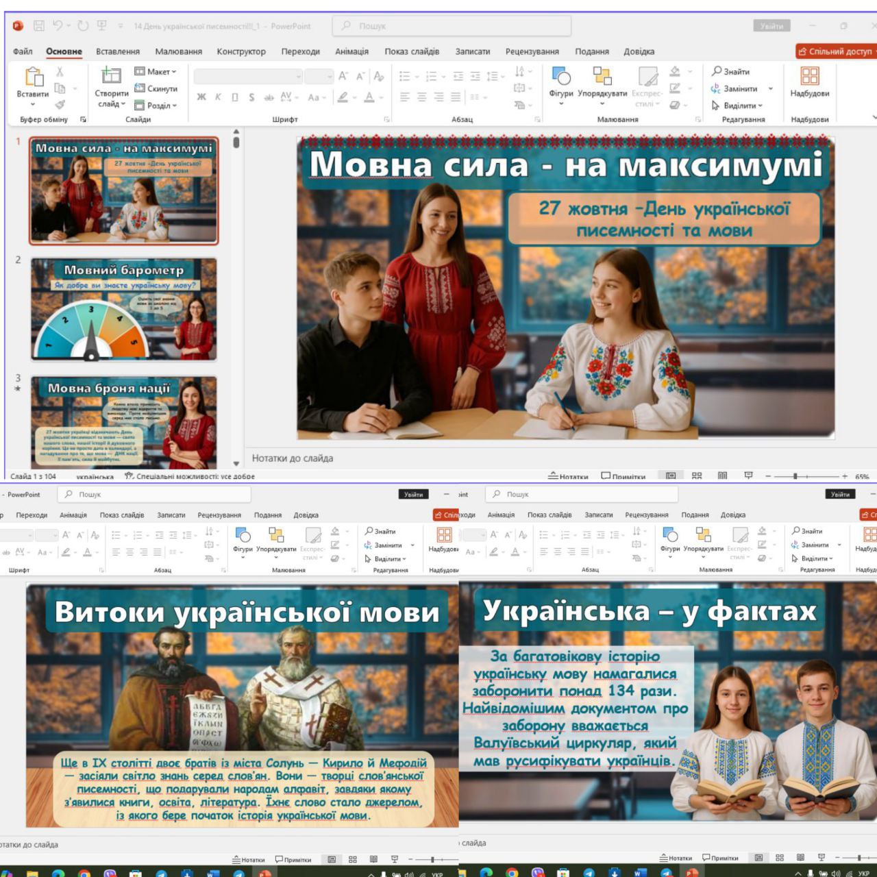The width and height of the screenshot is (877, 877).
Task: Click the Cut scissors icon in Буфер обміну
Action: tap(60, 72)
